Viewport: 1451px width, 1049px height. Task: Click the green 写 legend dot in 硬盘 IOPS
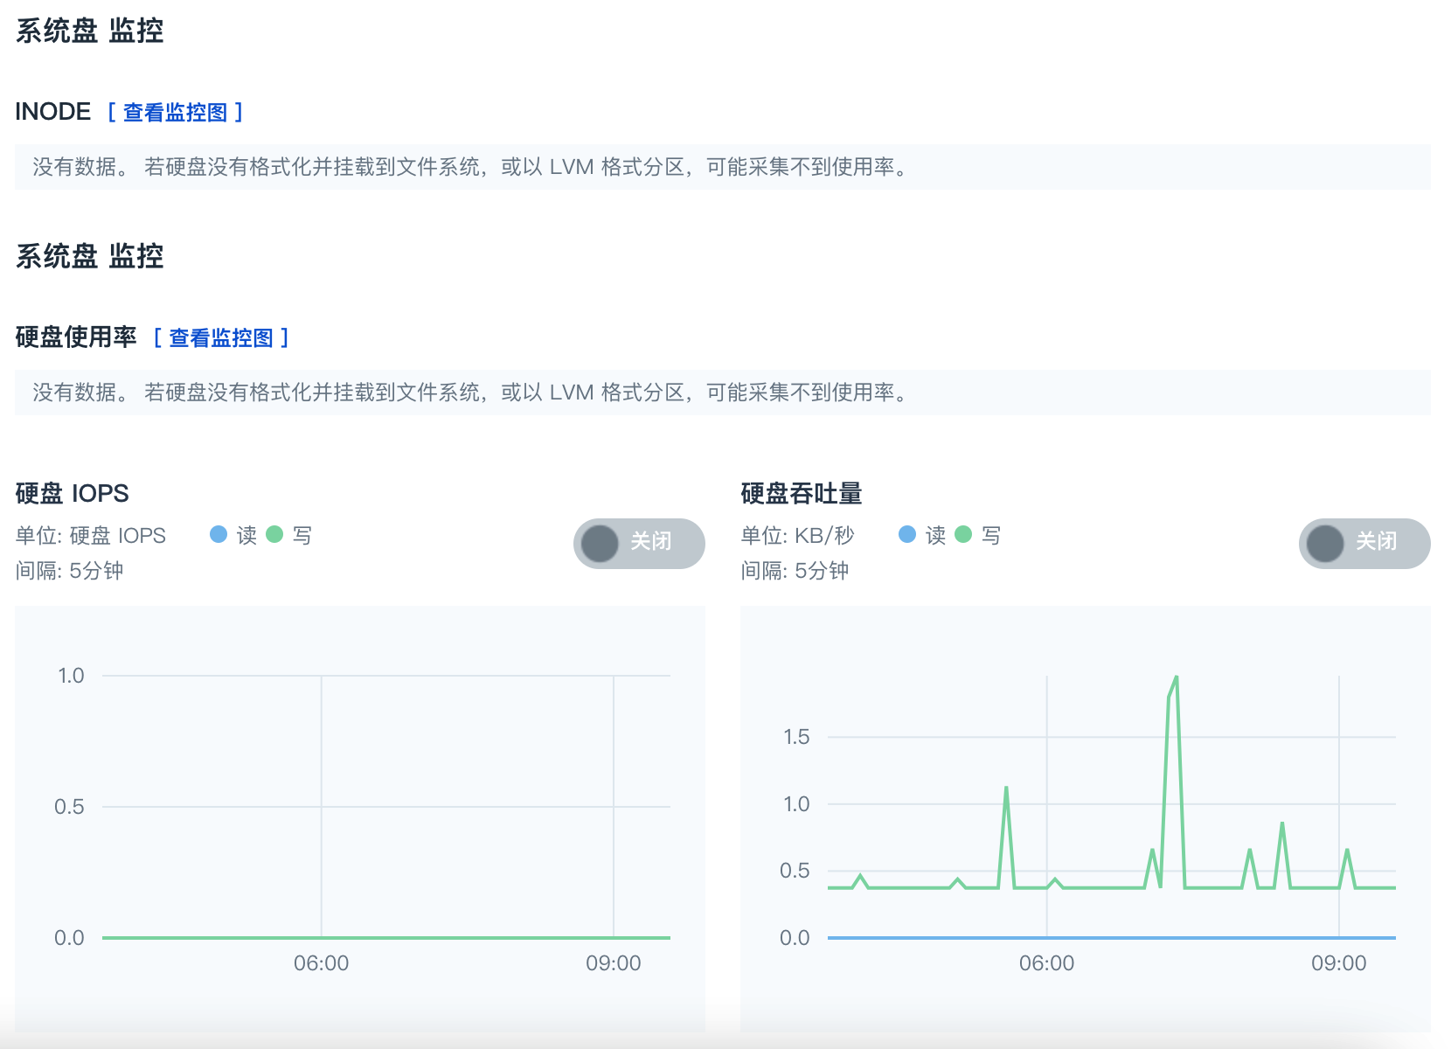click(274, 534)
